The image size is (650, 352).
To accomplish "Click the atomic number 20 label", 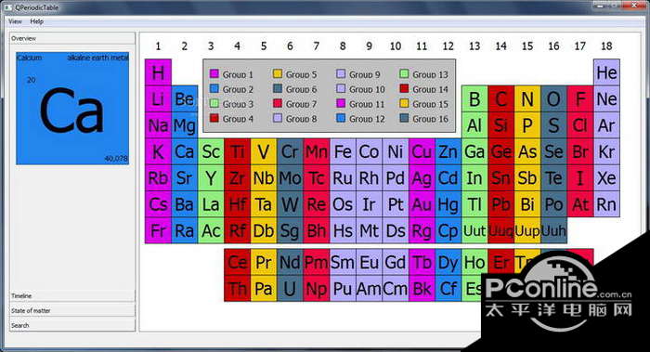I will (x=31, y=80).
